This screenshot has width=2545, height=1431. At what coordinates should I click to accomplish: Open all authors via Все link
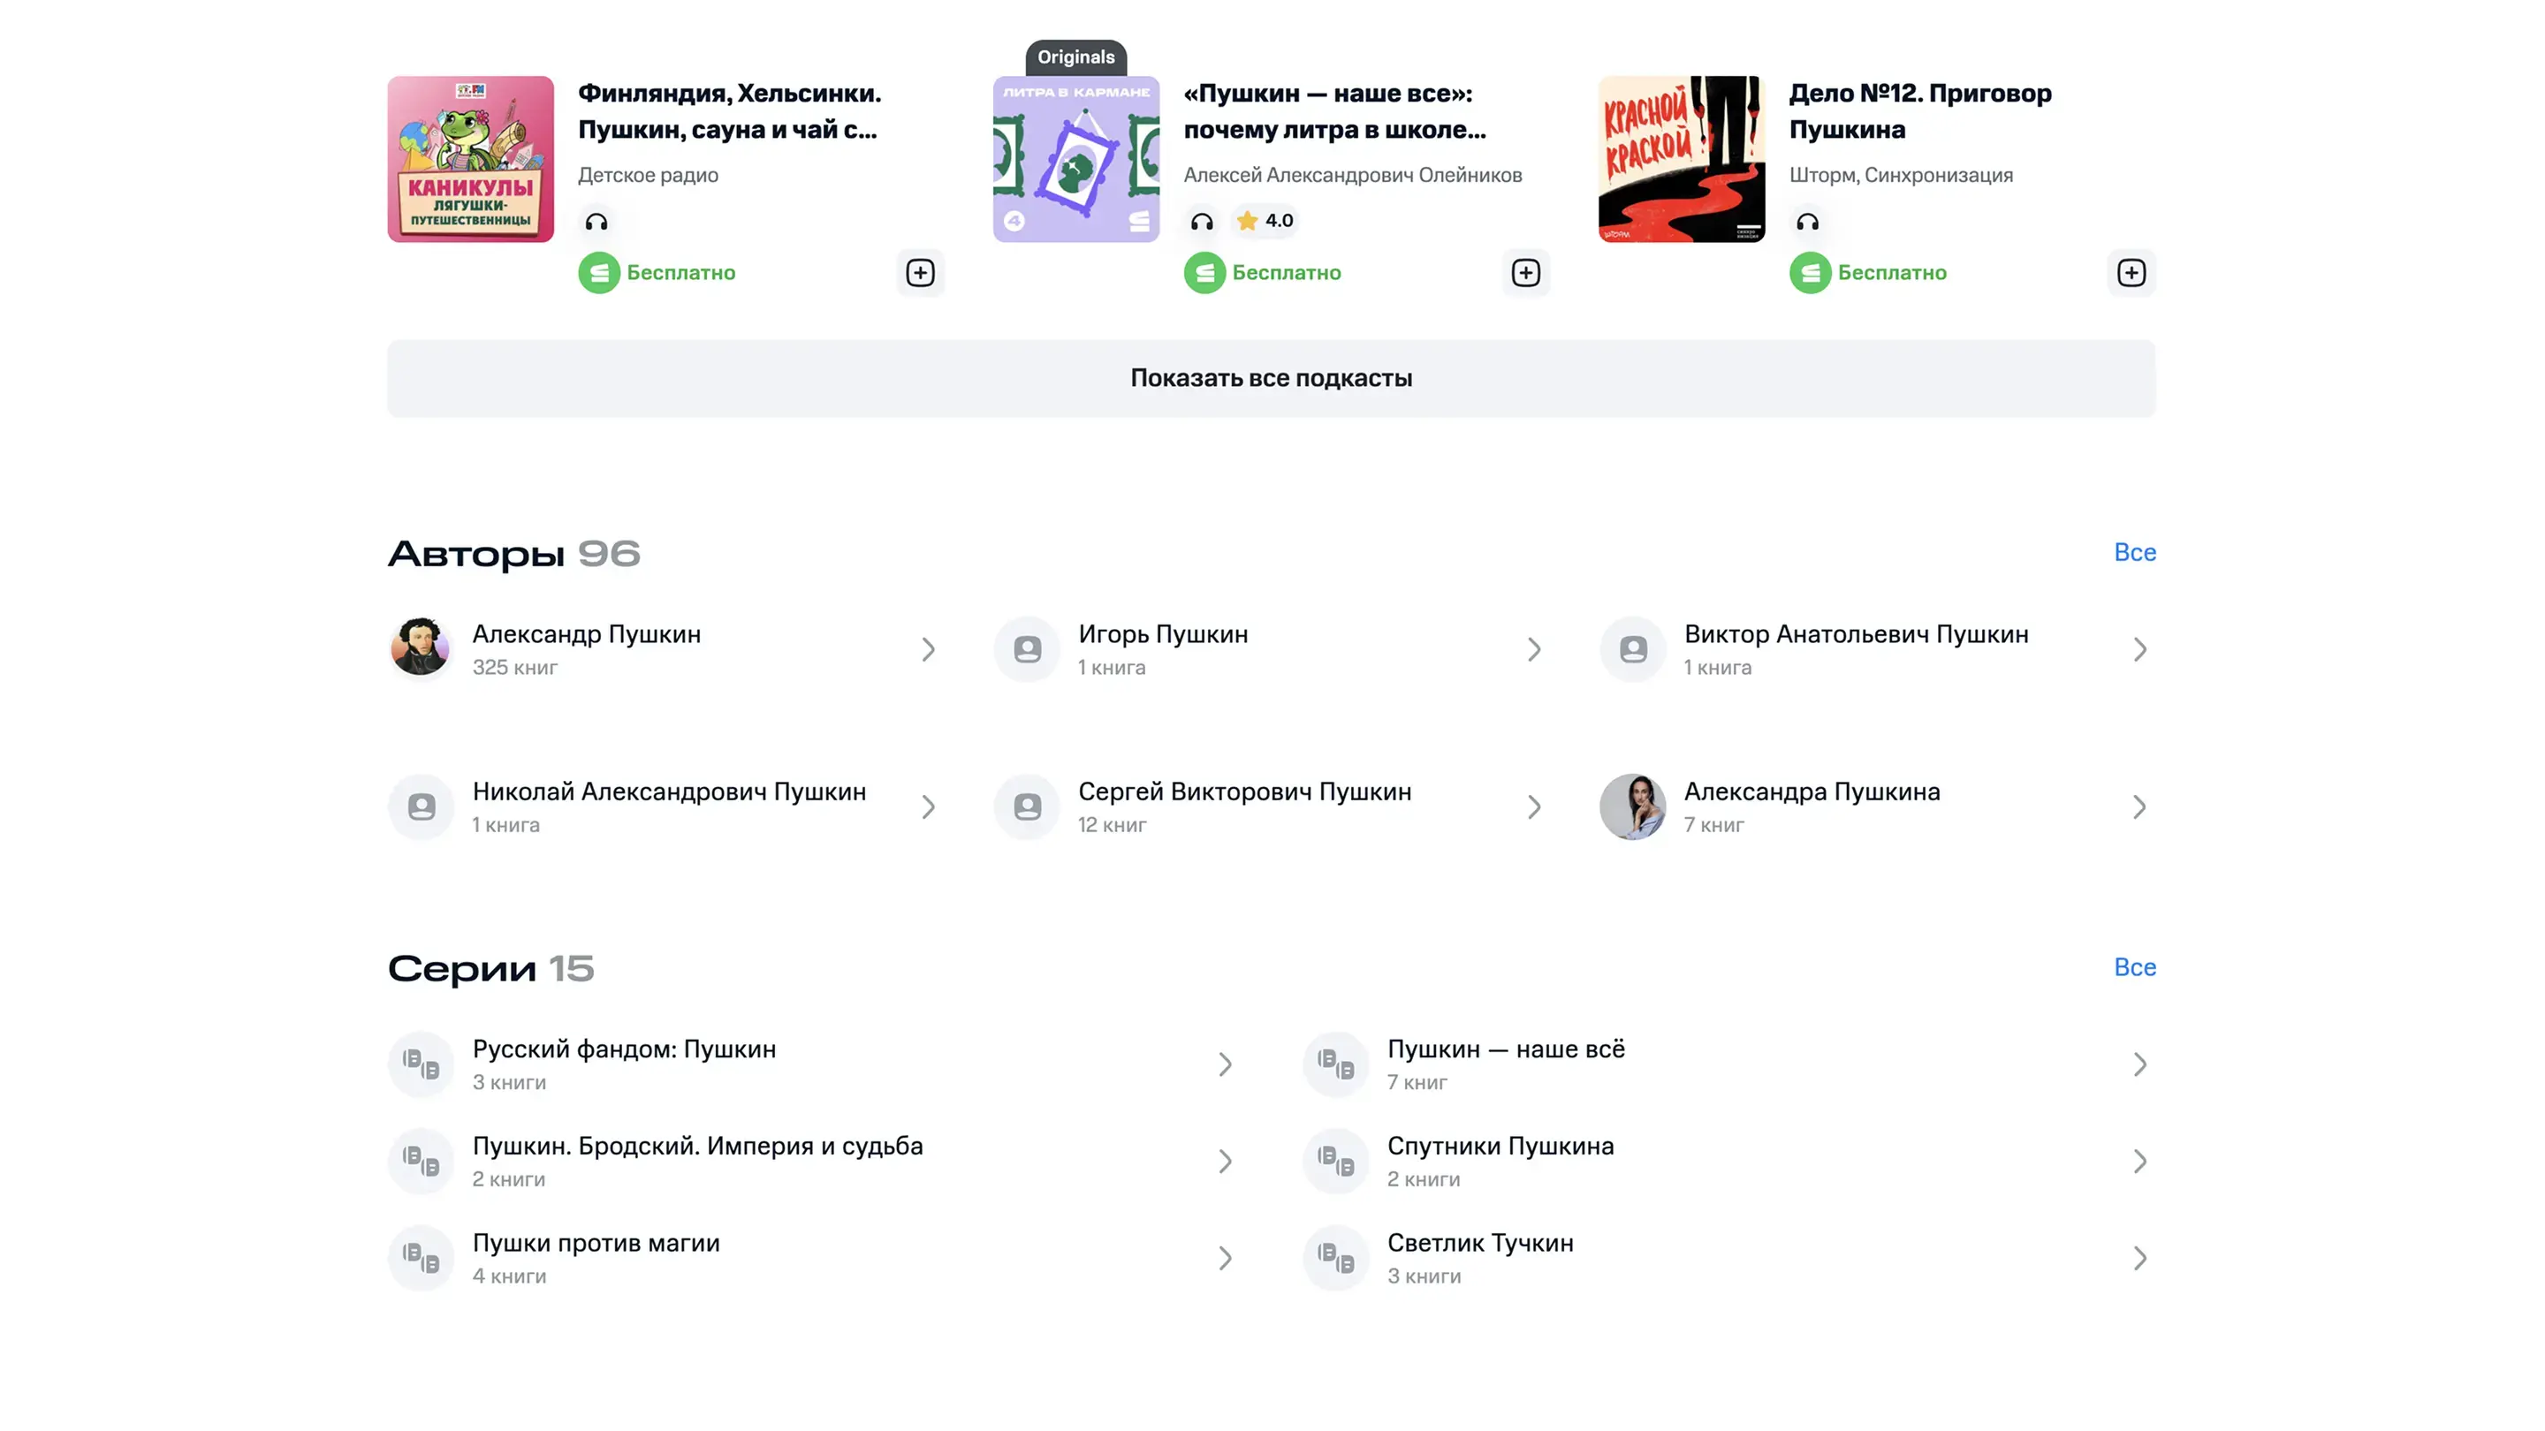pyautogui.click(x=2134, y=552)
